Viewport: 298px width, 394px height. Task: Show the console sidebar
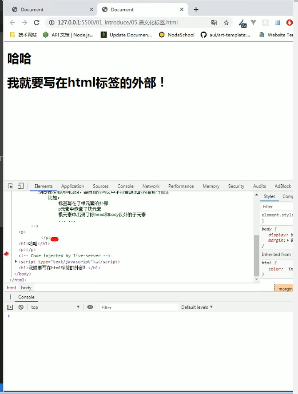click(10, 307)
